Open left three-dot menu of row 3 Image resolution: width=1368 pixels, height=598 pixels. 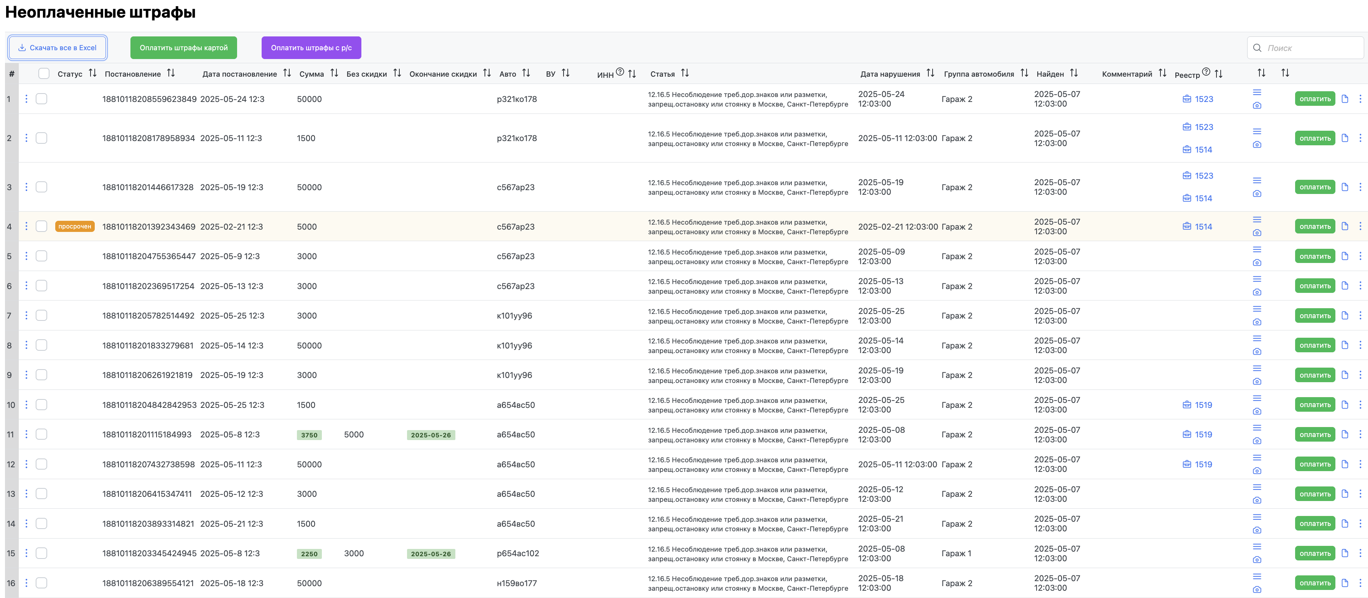[26, 187]
